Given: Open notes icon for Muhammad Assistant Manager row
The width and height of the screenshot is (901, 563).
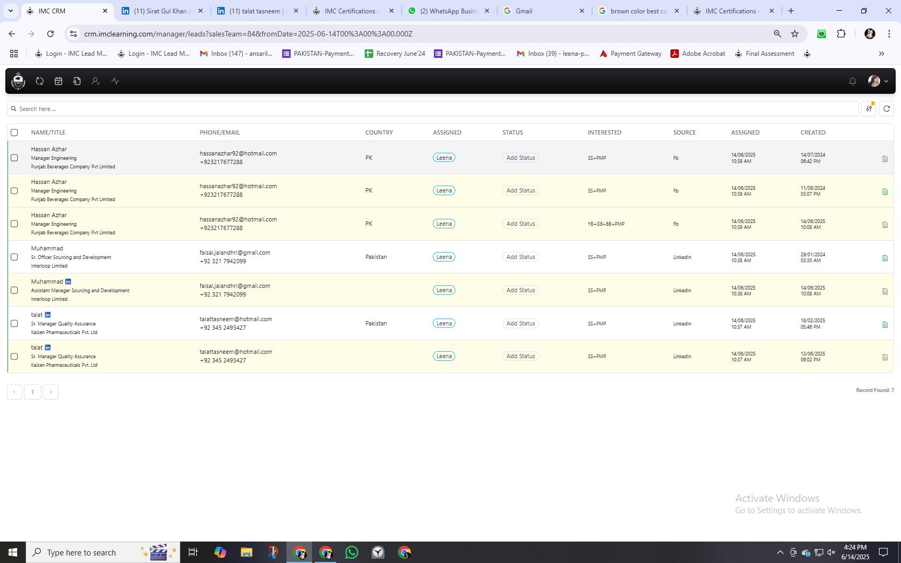Looking at the screenshot, I should (885, 291).
